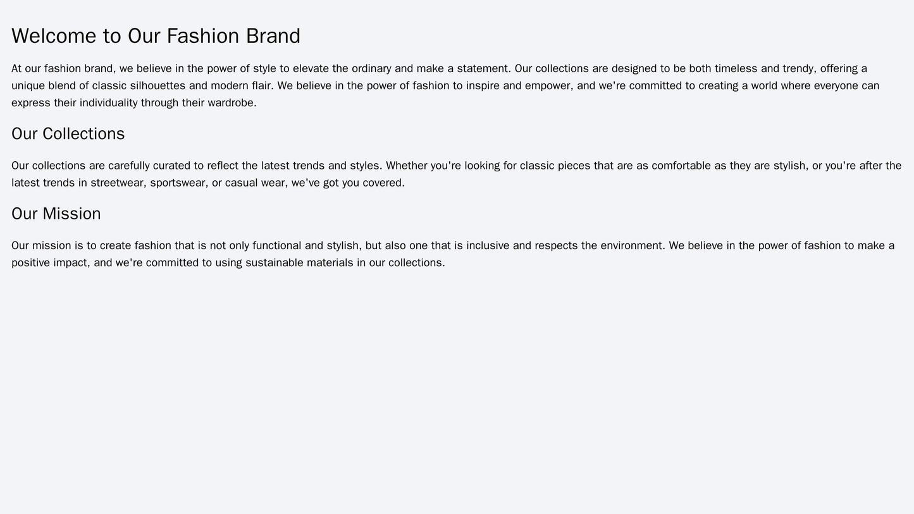The width and height of the screenshot is (914, 514).
Task: Click the "Welcome to Our Fashion Brand" heading
Action: coord(156,36)
